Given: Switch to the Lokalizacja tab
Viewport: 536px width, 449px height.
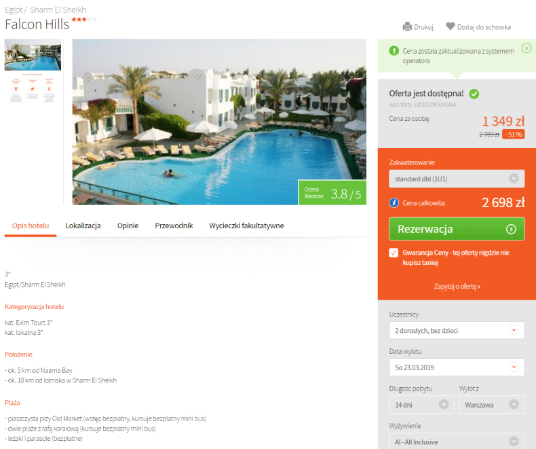Looking at the screenshot, I should coord(83,226).
